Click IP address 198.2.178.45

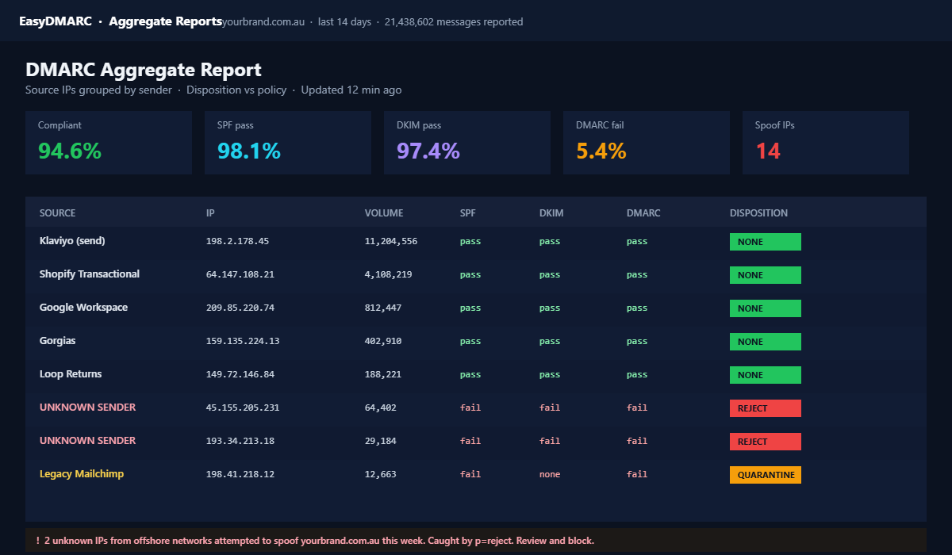point(237,241)
